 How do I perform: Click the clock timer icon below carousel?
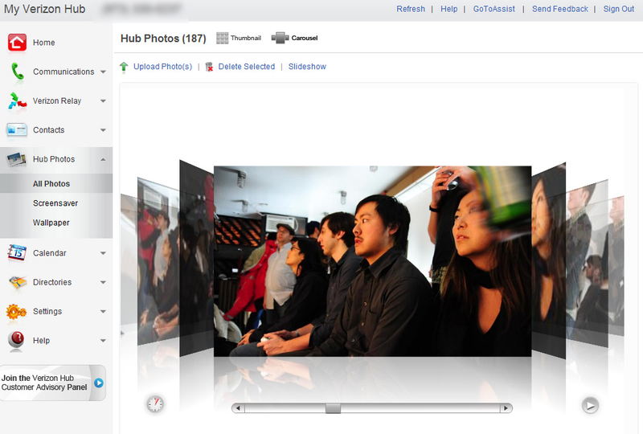[155, 404]
